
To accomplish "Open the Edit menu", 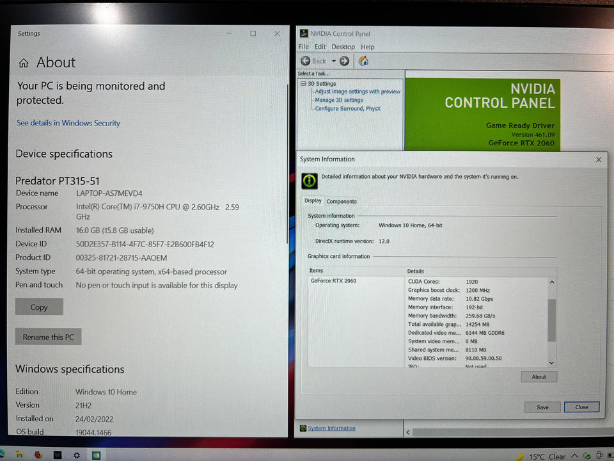I will pos(320,47).
